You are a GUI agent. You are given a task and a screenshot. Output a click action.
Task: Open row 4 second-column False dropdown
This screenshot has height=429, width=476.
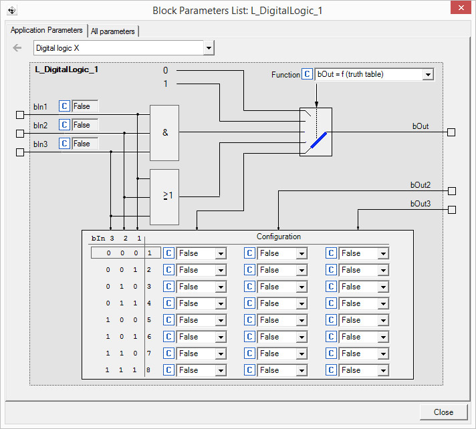pos(301,303)
